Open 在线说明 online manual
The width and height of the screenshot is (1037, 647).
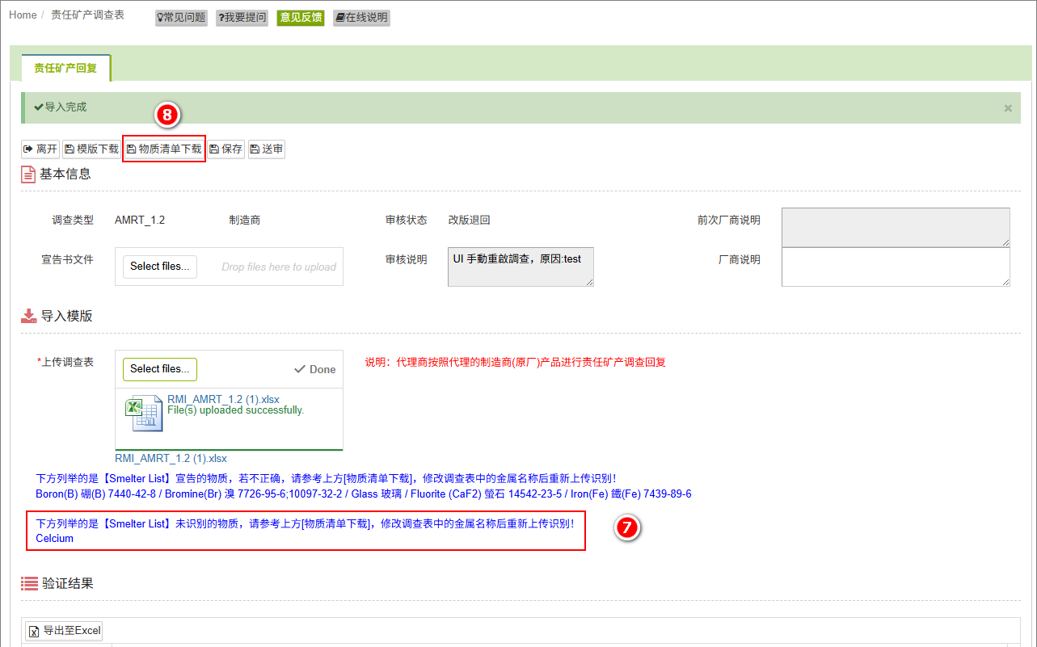coord(361,18)
